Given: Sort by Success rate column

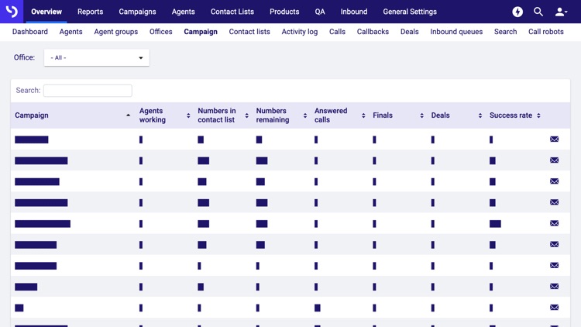Looking at the screenshot, I should tap(538, 115).
